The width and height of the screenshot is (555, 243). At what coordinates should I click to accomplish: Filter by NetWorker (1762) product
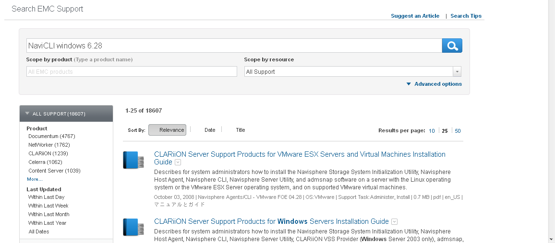(49, 145)
